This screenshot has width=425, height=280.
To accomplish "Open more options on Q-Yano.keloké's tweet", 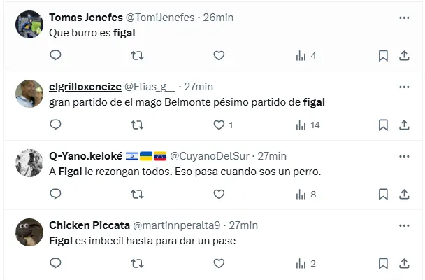I will (404, 155).
